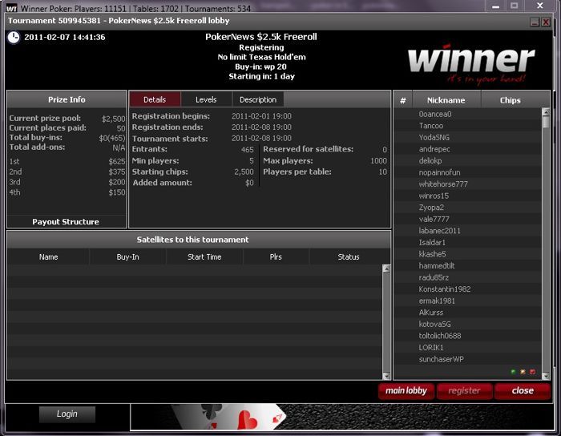The height and width of the screenshot is (436, 561).
Task: Click the satellites list scroll up arrow
Action: (386, 268)
